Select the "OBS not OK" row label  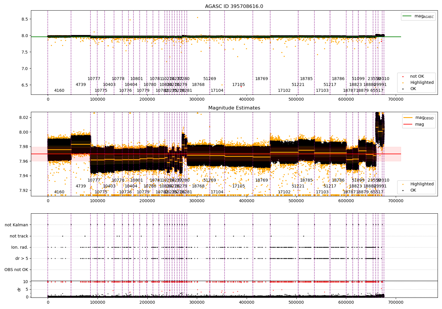click(17, 270)
